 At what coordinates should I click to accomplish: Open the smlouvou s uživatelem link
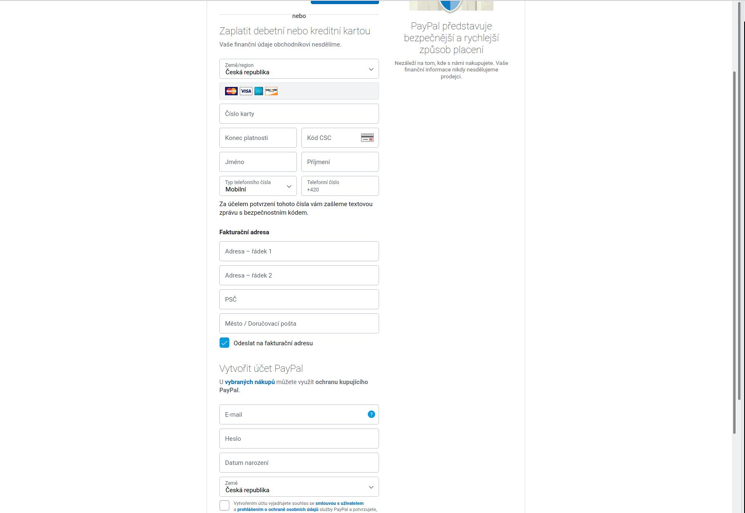(x=339, y=503)
